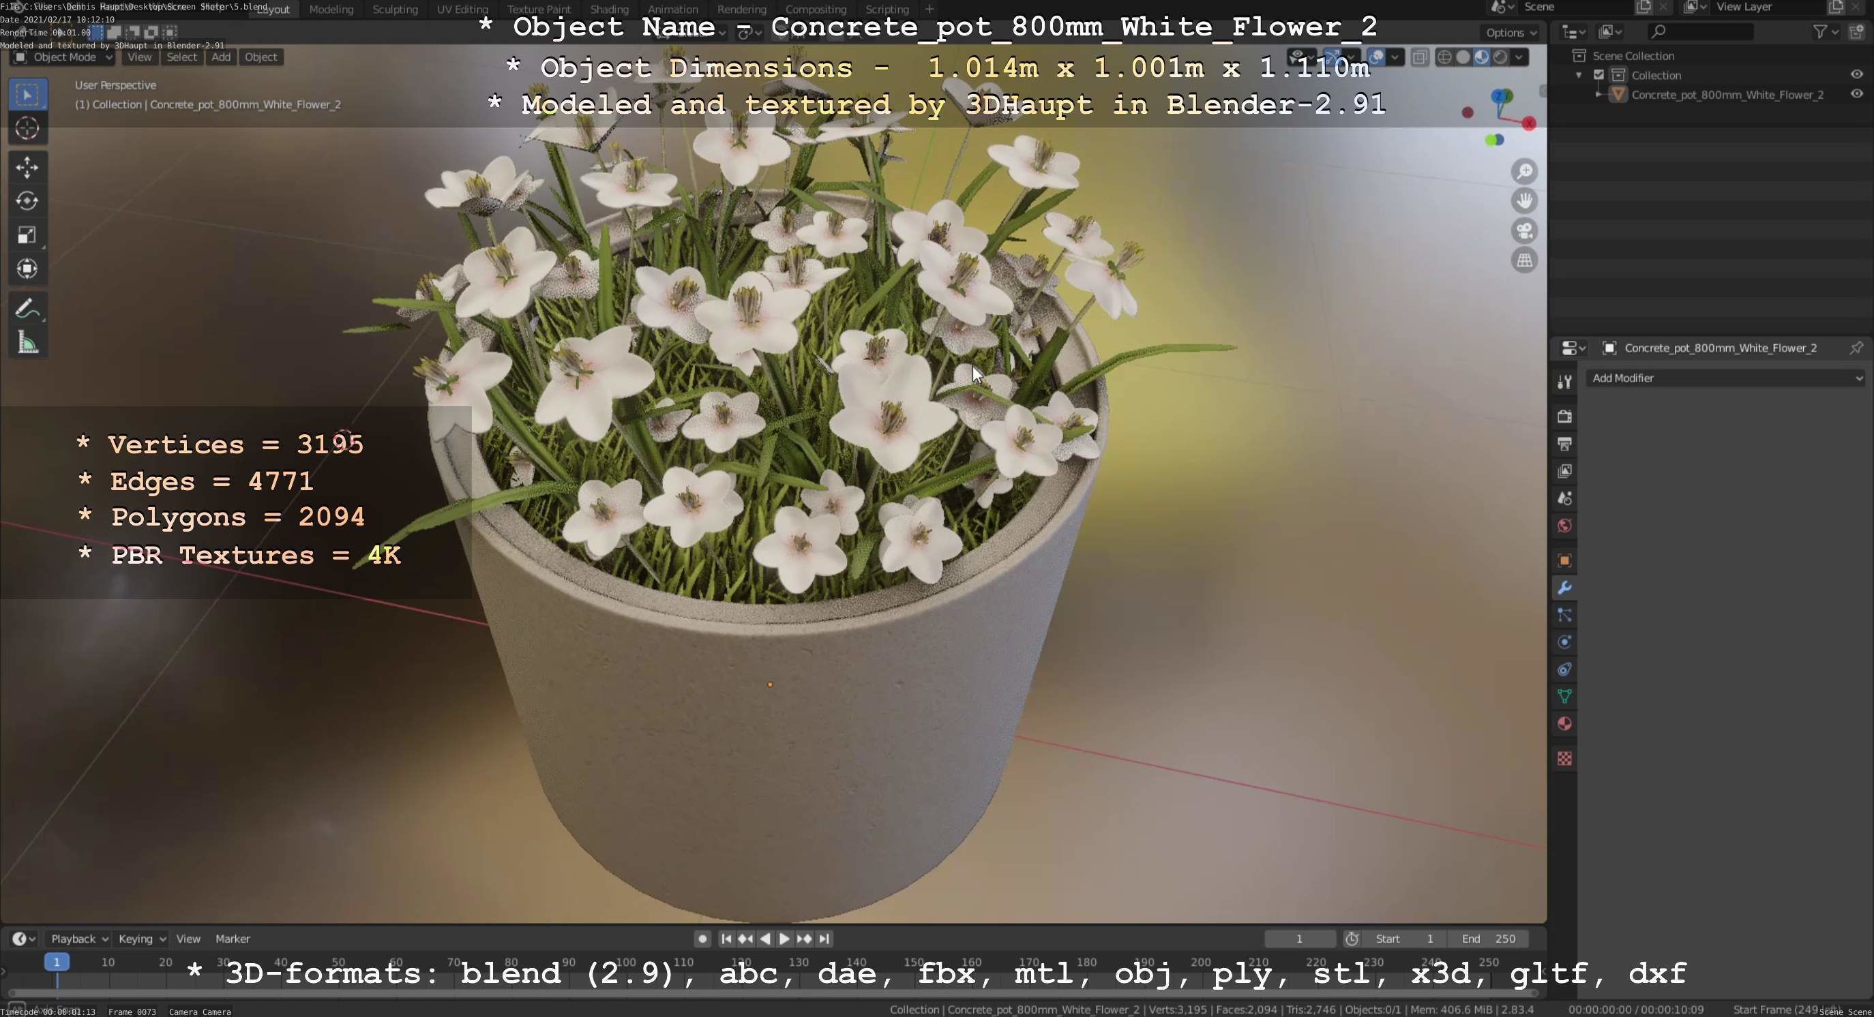Open World properties tab
1874x1017 pixels.
1564,526
